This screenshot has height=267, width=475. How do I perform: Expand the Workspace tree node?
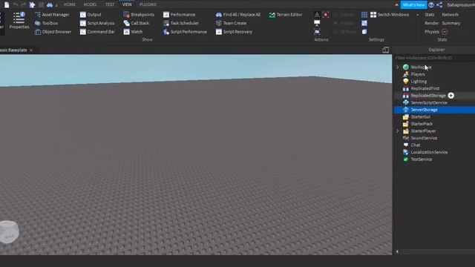398,67
